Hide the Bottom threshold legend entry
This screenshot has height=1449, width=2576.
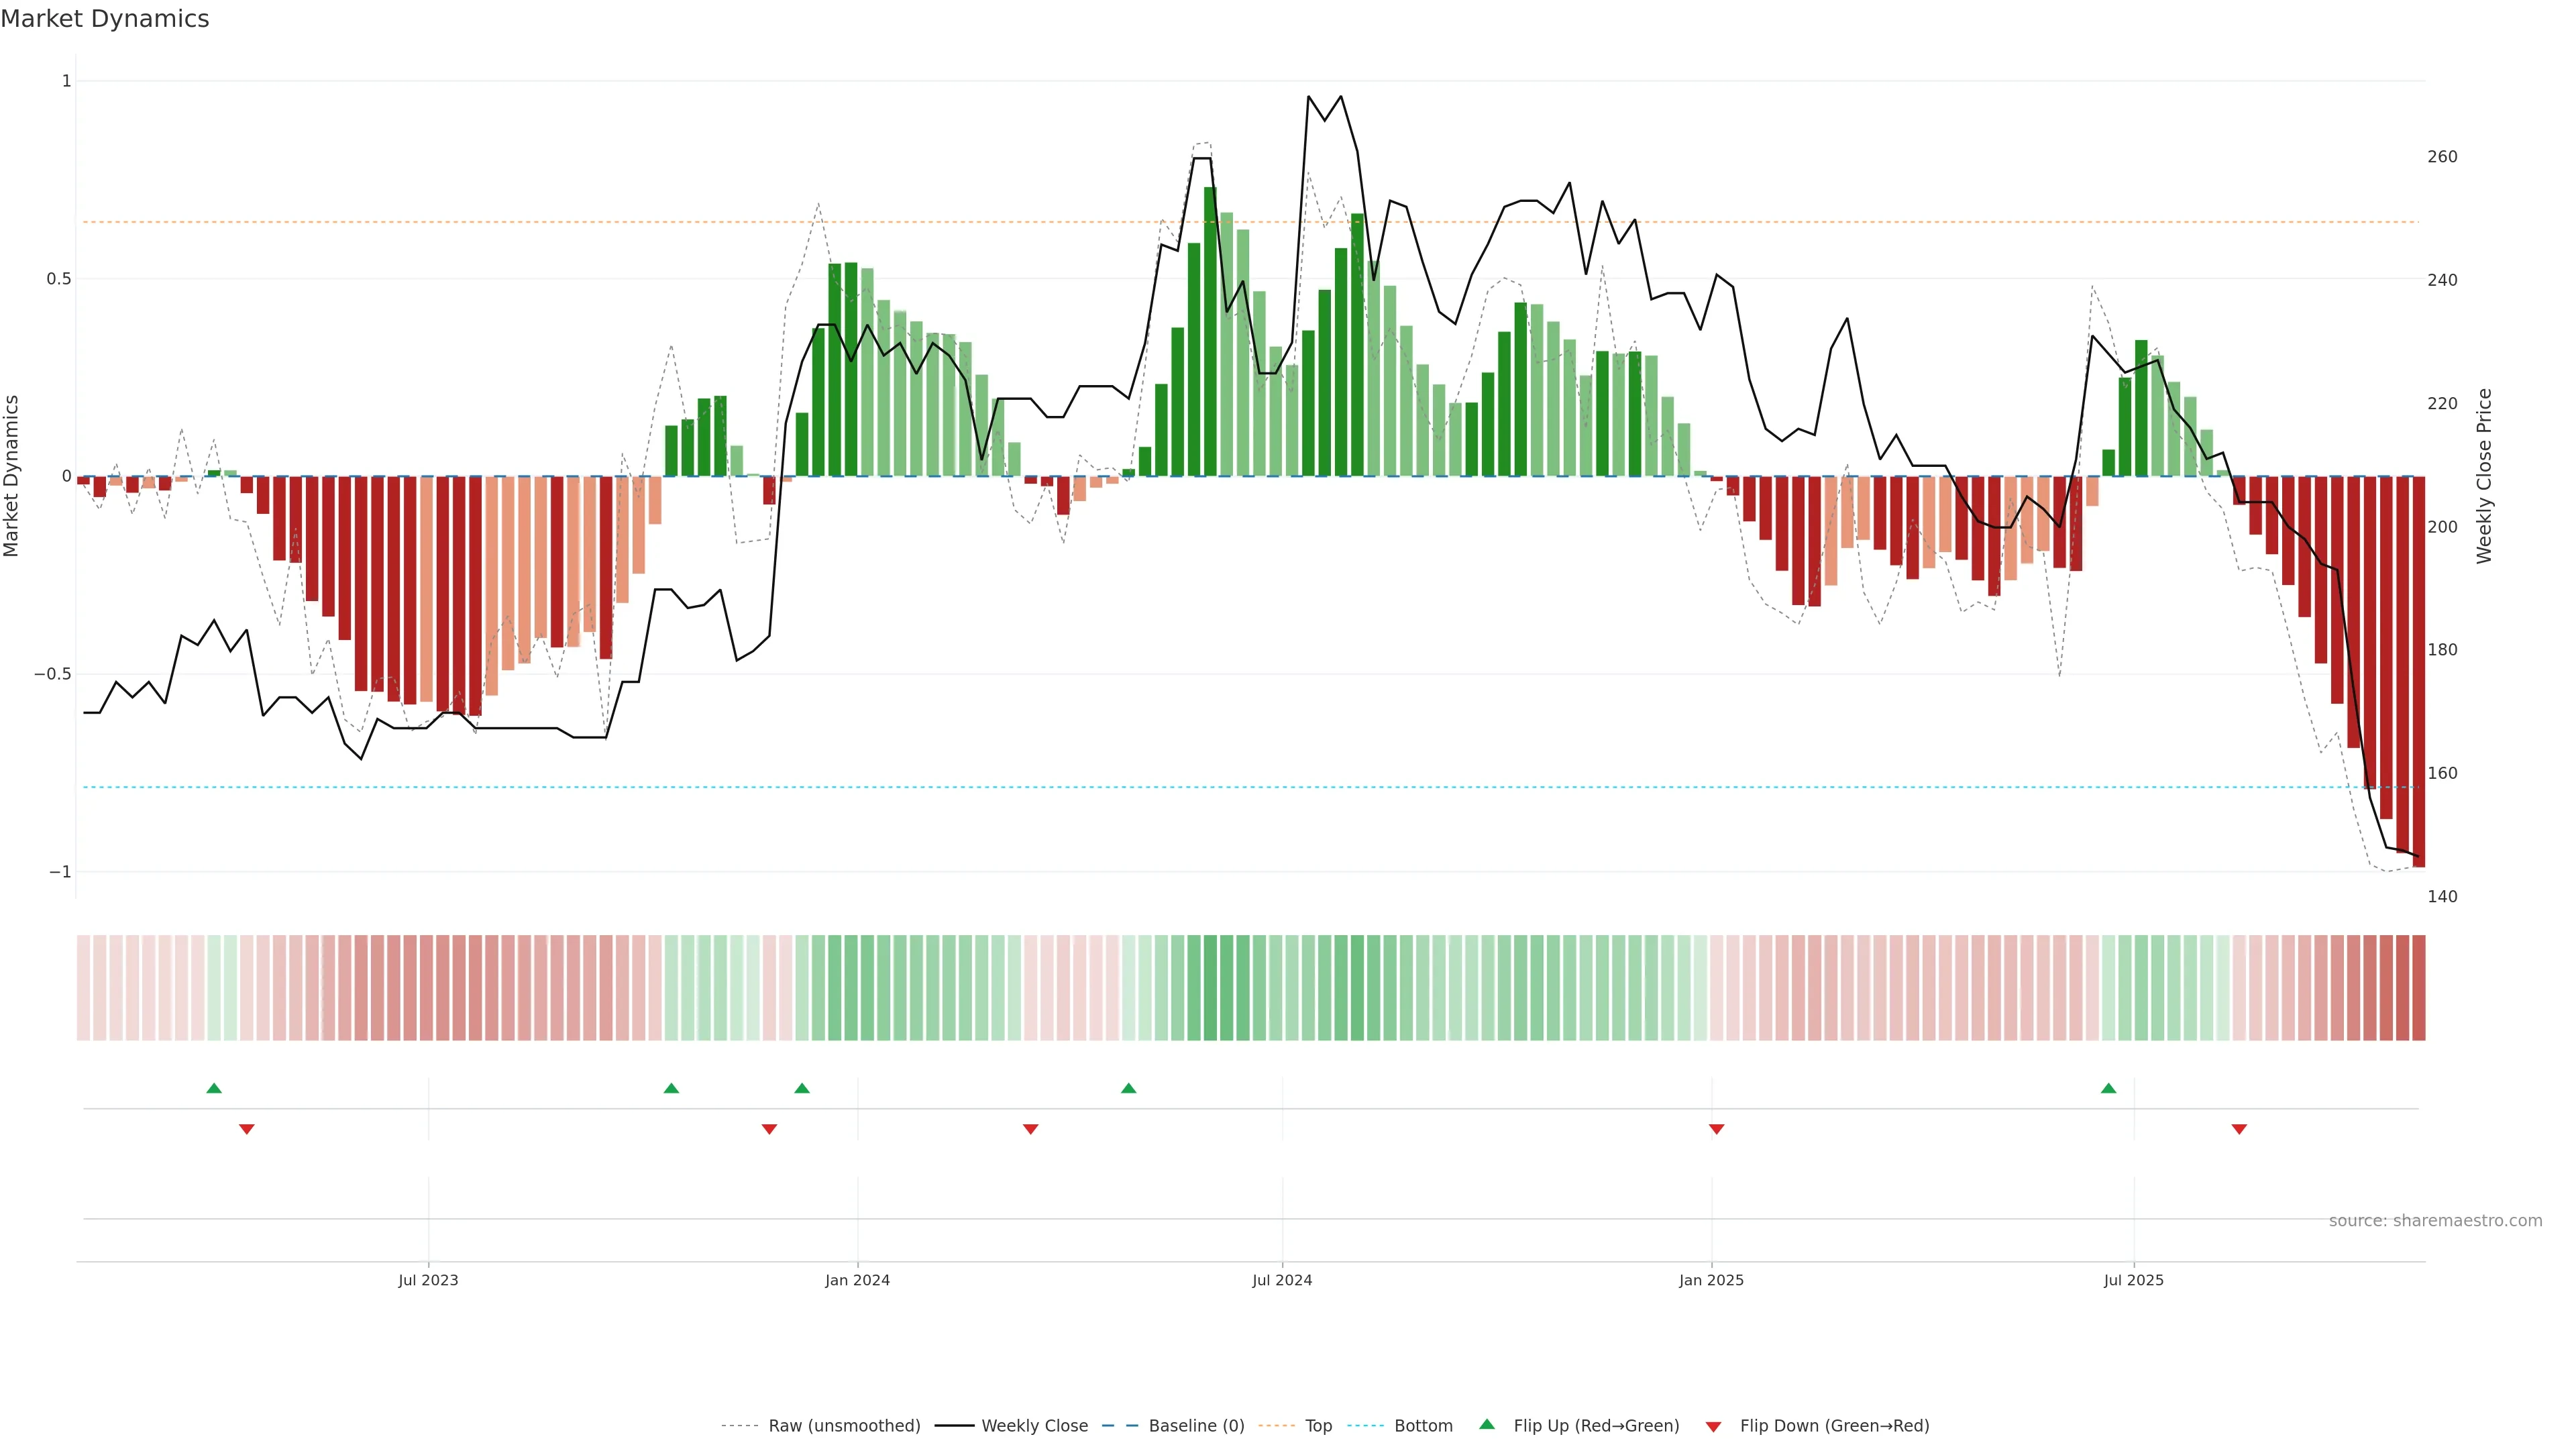point(1423,1426)
